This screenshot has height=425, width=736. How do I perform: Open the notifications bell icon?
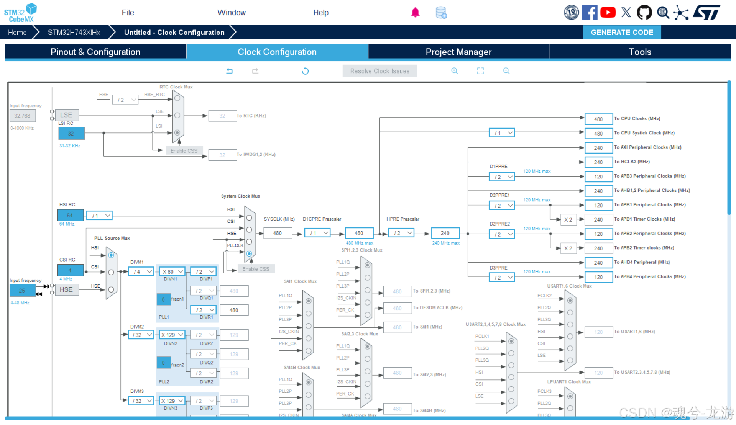click(415, 13)
